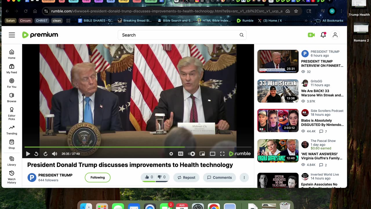The width and height of the screenshot is (371, 209).
Task: Seek on the video progress bar
Action: [138, 147]
